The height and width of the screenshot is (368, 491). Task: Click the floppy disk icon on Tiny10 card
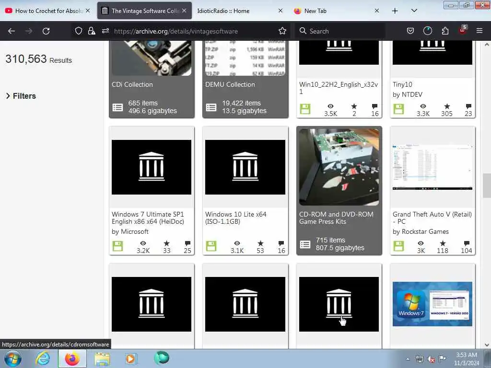tap(398, 109)
